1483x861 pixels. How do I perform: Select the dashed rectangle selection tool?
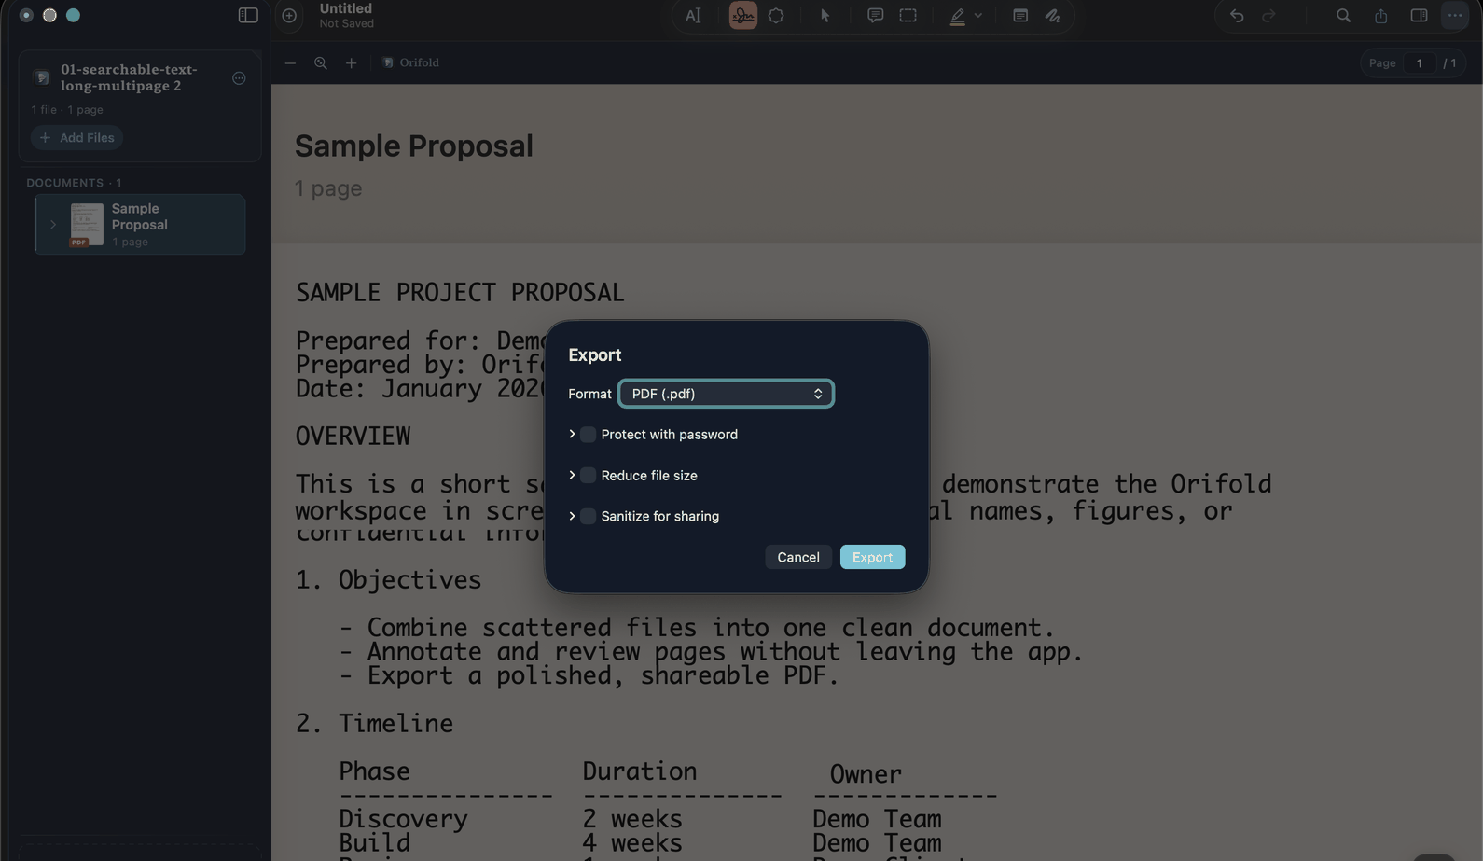click(908, 16)
